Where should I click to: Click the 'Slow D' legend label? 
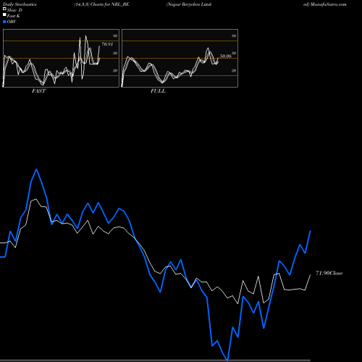click(x=14, y=10)
